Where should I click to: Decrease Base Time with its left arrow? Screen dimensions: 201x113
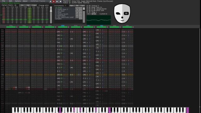[87, 7]
